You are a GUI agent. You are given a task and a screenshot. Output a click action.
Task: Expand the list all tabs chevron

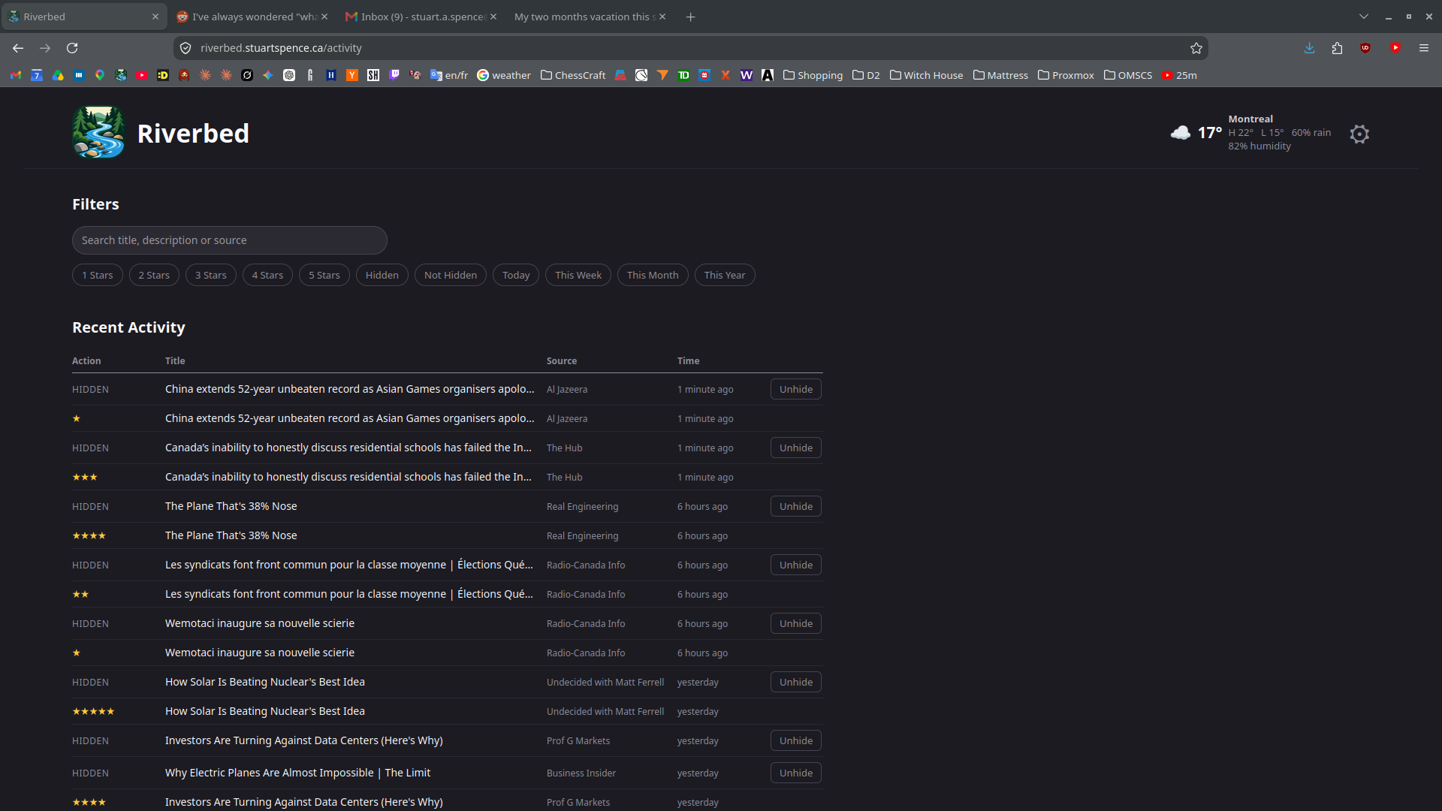1364,17
